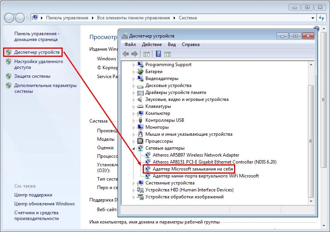Click the Компьютер category icon
The image size is (330, 232).
(140, 113)
